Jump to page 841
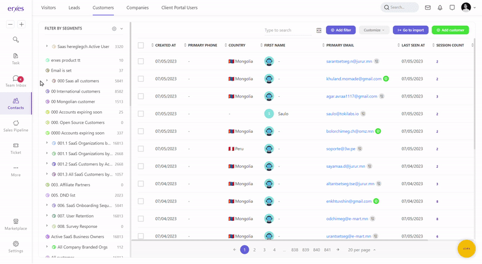Screen dimensions: 482x264 (x=327, y=250)
